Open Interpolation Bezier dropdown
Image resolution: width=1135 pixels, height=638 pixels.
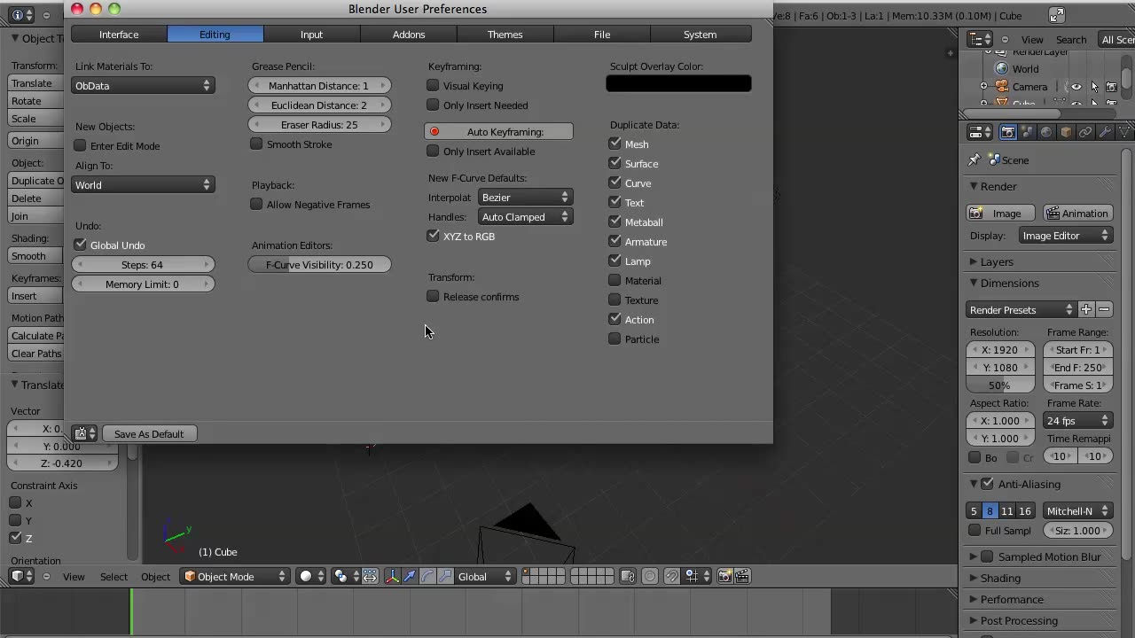click(526, 198)
